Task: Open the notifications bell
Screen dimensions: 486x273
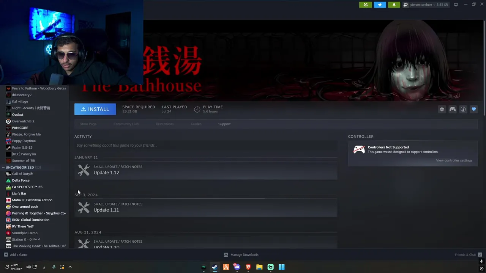Action: (x=394, y=5)
